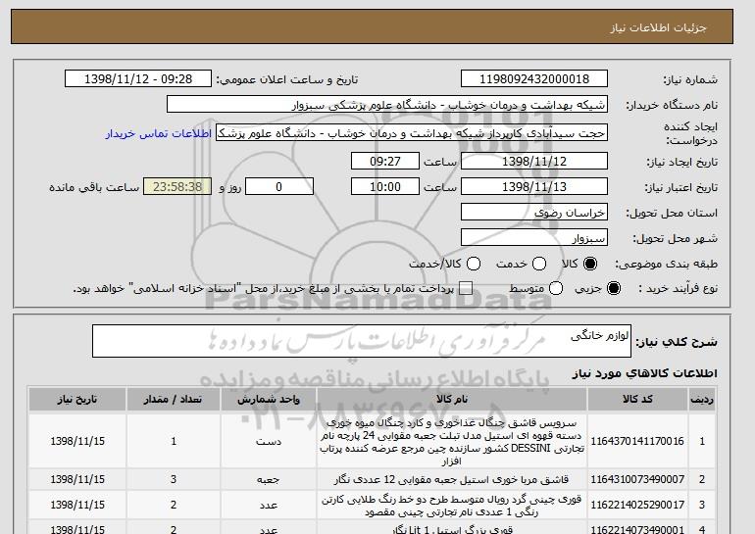Click the نام دستگاه خریدار field
Screen dimensions: 755x534
click(x=387, y=105)
